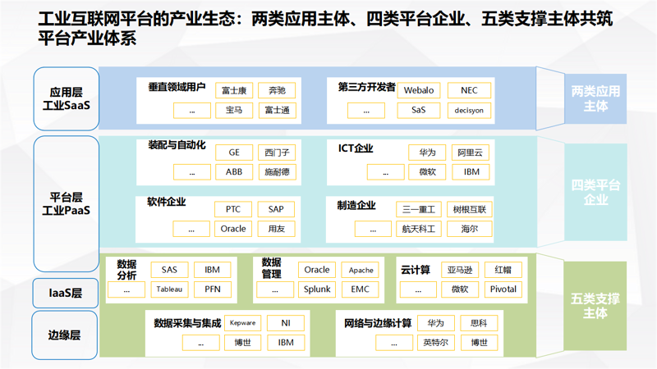Select the Splunk box

tap(317, 289)
